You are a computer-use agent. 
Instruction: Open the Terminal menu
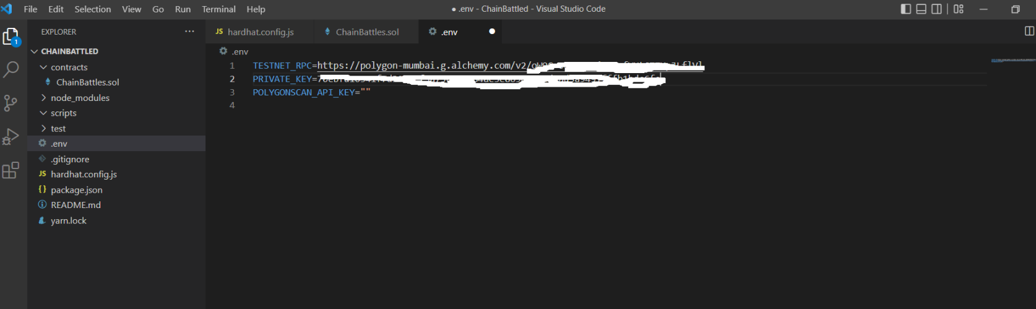pos(218,9)
